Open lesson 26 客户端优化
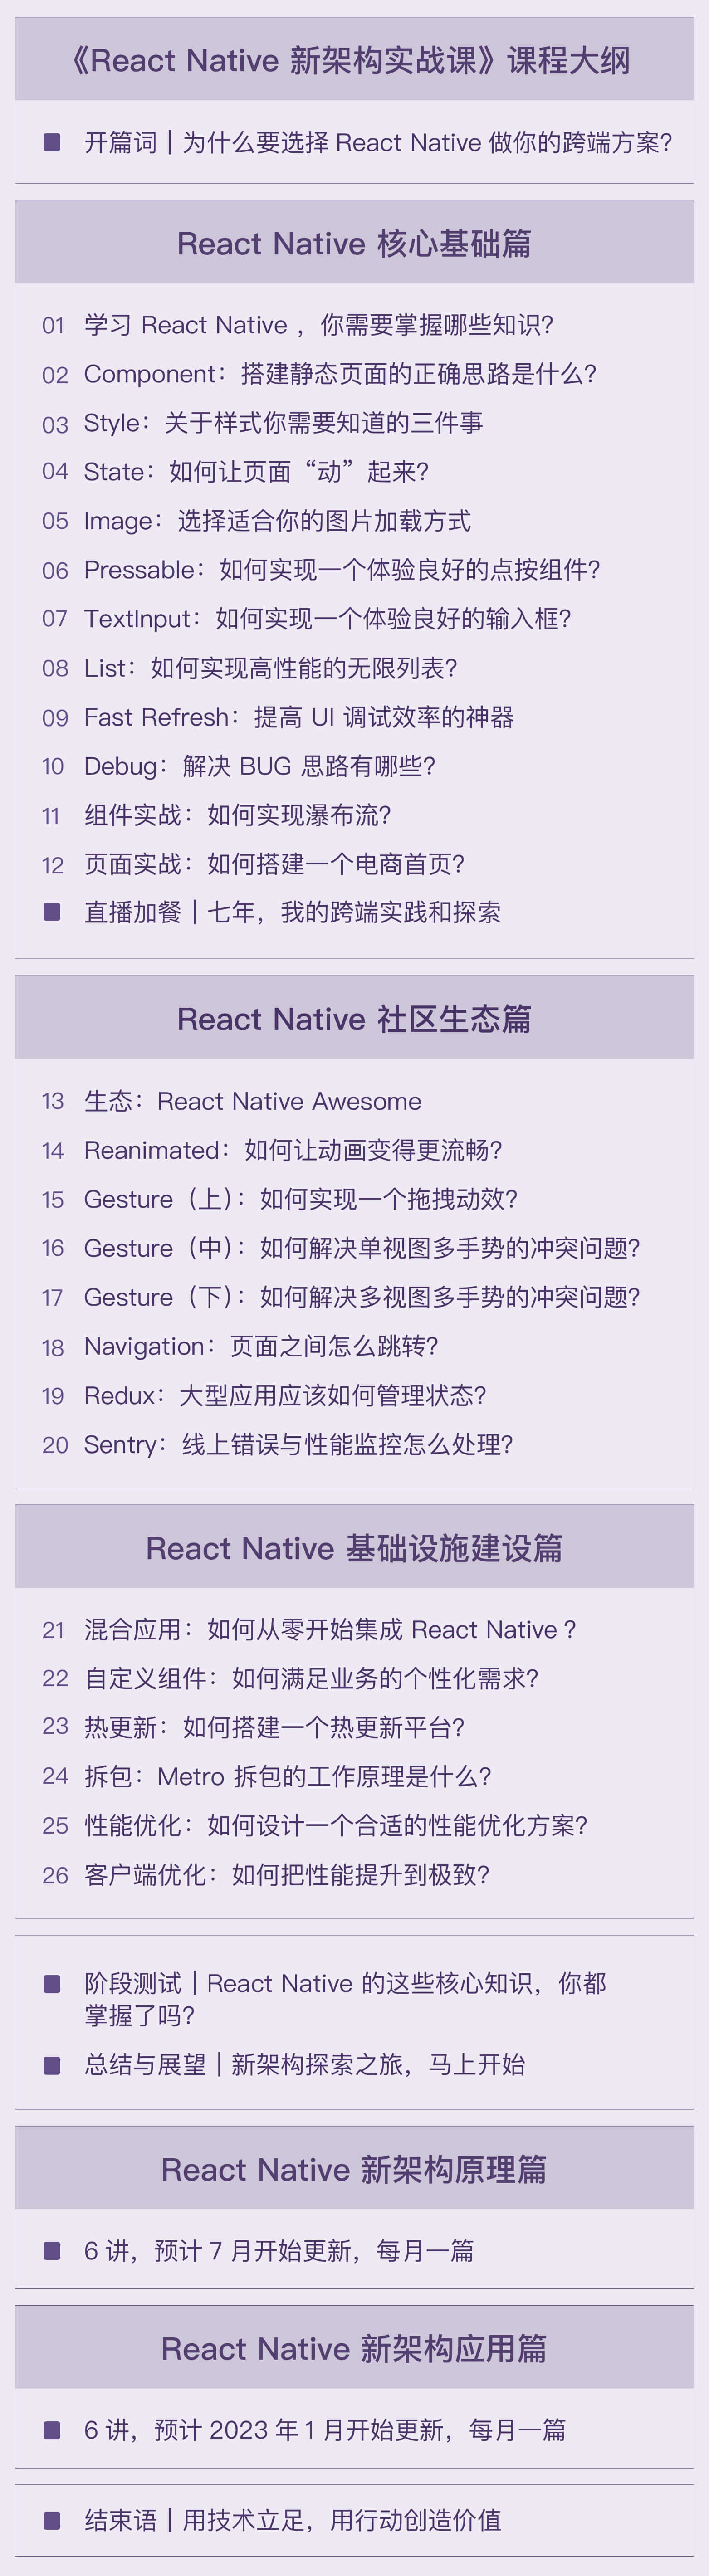 tap(286, 1874)
